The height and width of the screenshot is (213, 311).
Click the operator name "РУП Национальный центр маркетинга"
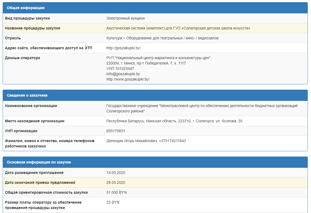click(158, 58)
